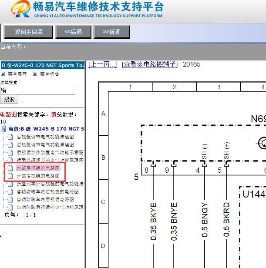Screen dimensions: 266x268
Task: Open 折叠式车外后视镜的电气功能原理图 tree item
Action: (51, 184)
